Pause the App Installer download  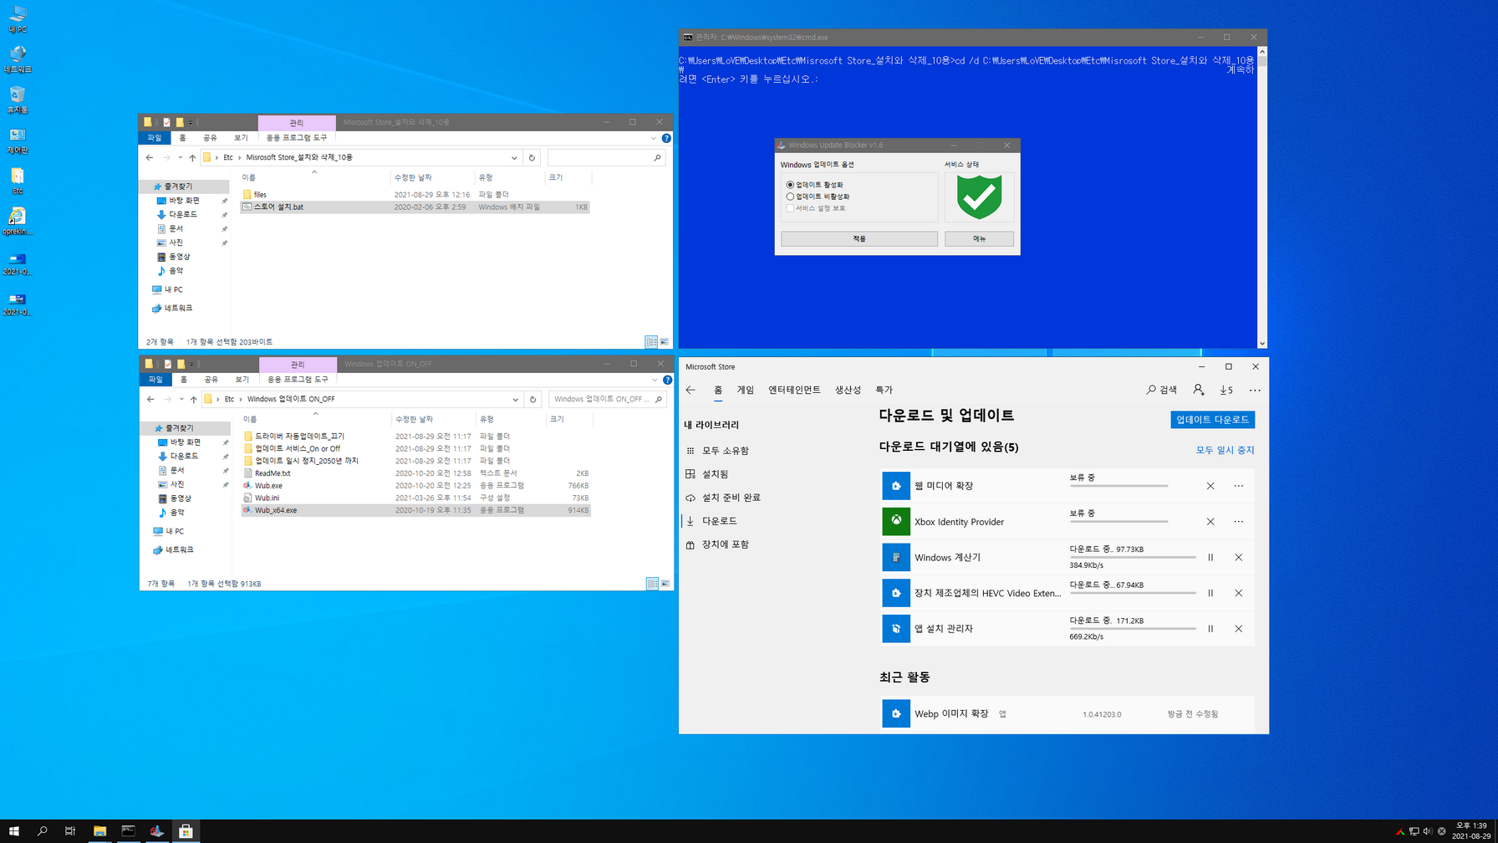[x=1210, y=629]
